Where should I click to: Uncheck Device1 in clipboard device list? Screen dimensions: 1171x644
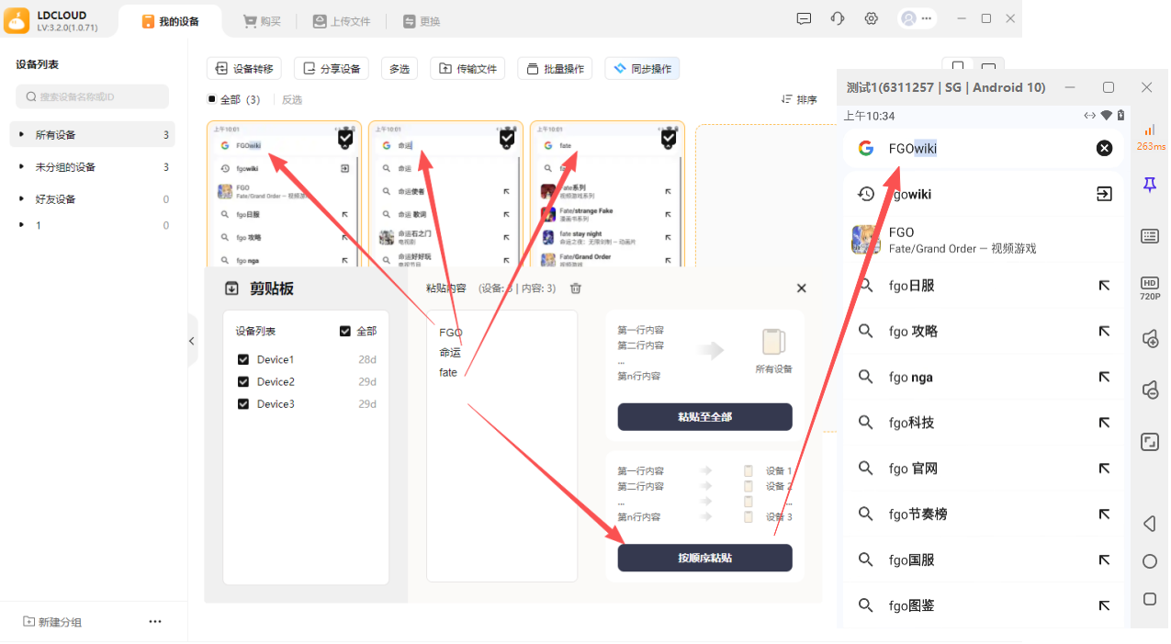(243, 359)
